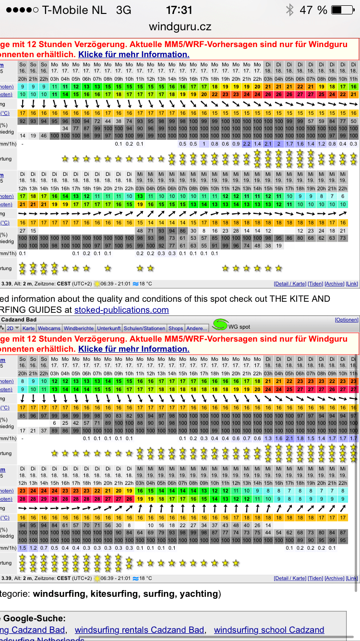Tap the T-Mobile NL carrier label
Viewport: 360px width, 641px height.
pyautogui.click(x=73, y=10)
